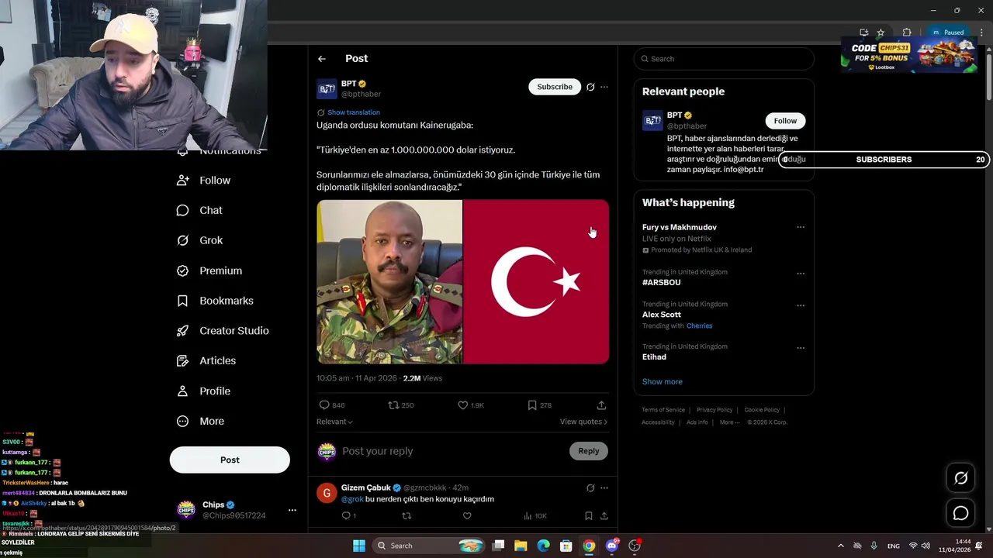
Task: Expand the More menu in sidebar
Action: click(x=200, y=422)
